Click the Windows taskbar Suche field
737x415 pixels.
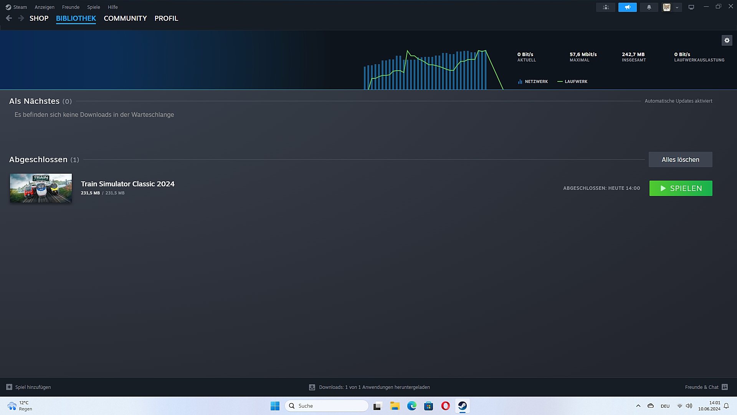click(326, 406)
